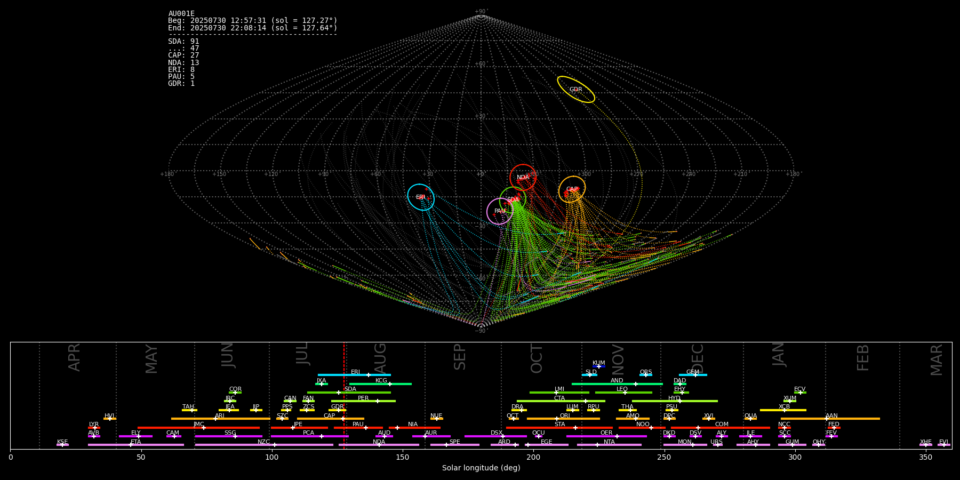This screenshot has width=960, height=480.
Task: Click the EVI shower label in the timeline
Action: (943, 442)
